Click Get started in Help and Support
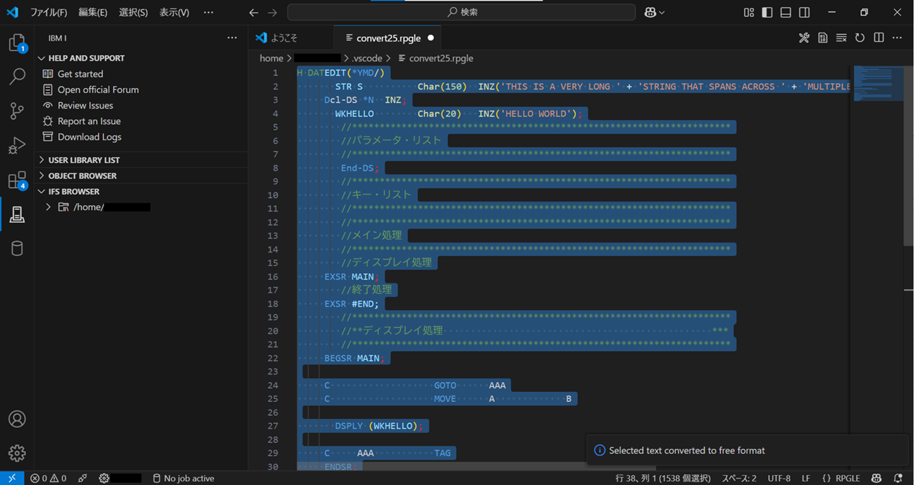Screen dimensions: 914x485 point(80,74)
